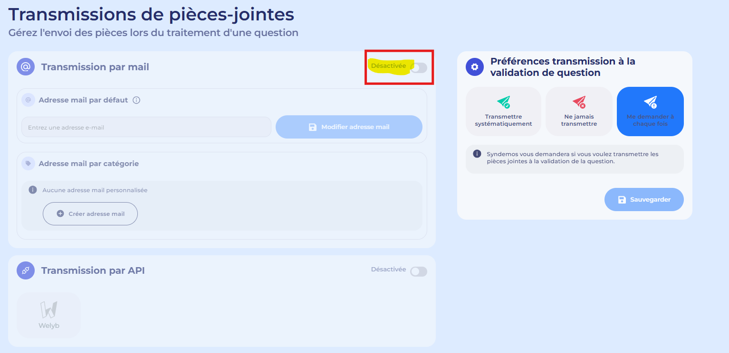
Task: Choose Me demander à chaque fois option
Action: (650, 111)
